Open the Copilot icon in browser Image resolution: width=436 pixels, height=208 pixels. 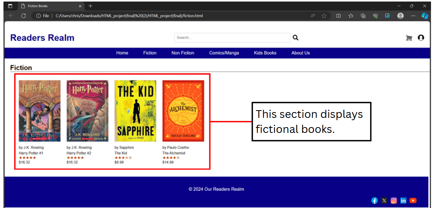424,16
